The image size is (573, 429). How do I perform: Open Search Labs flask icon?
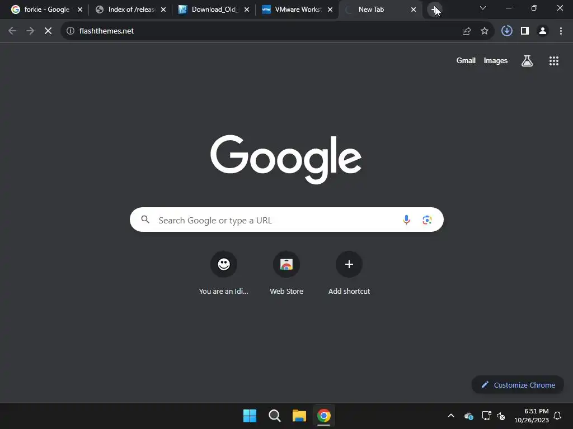[527, 61]
